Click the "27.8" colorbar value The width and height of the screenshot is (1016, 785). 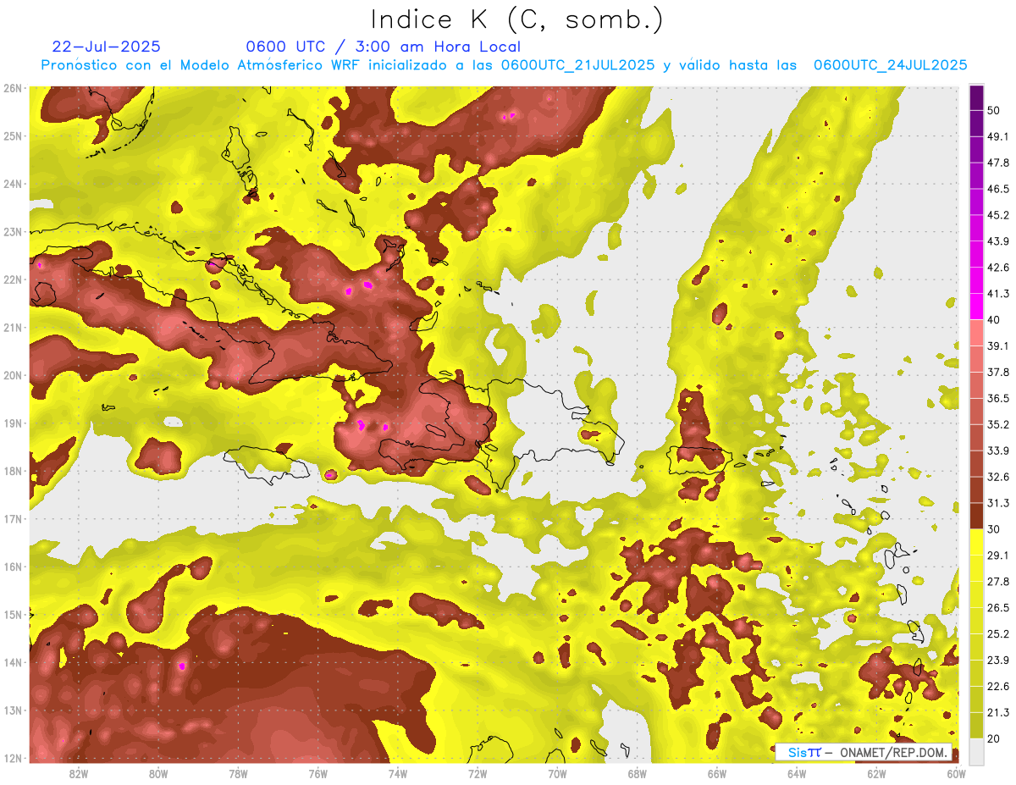[x=998, y=581]
